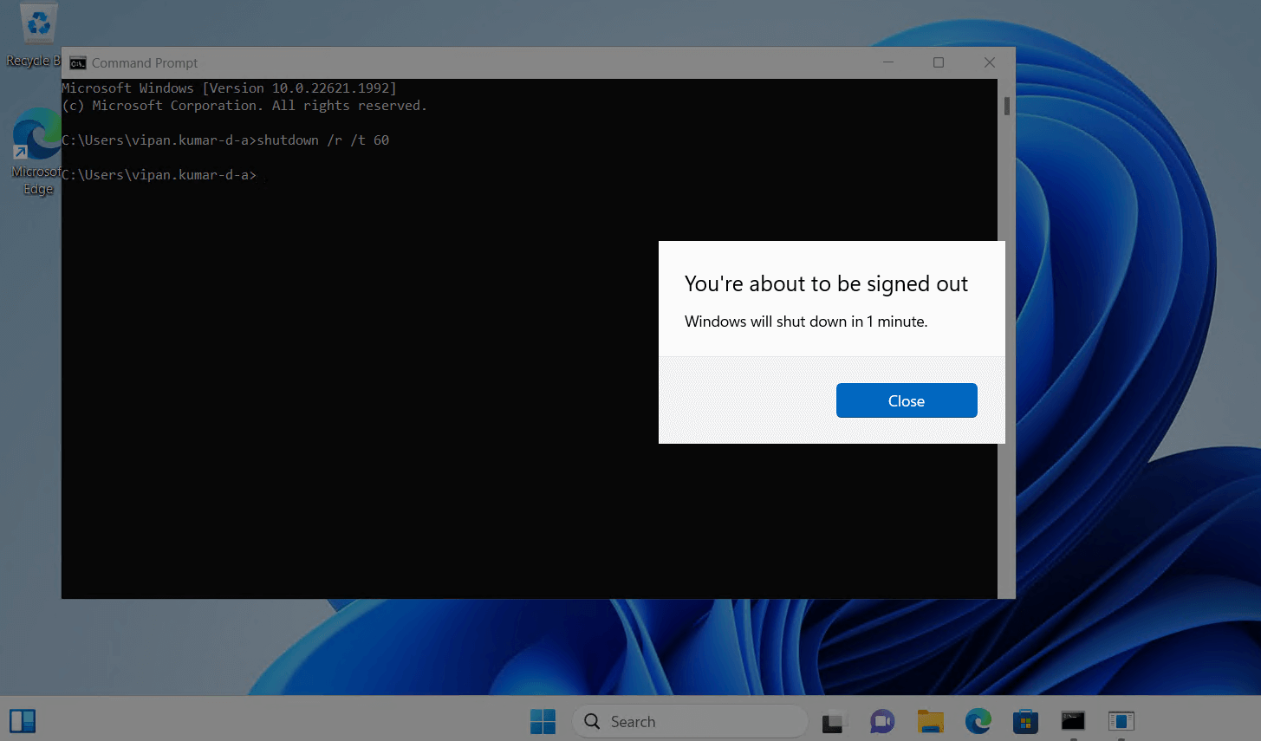Launch Teams Chat from the taskbar
The height and width of the screenshot is (741, 1261).
[882, 721]
